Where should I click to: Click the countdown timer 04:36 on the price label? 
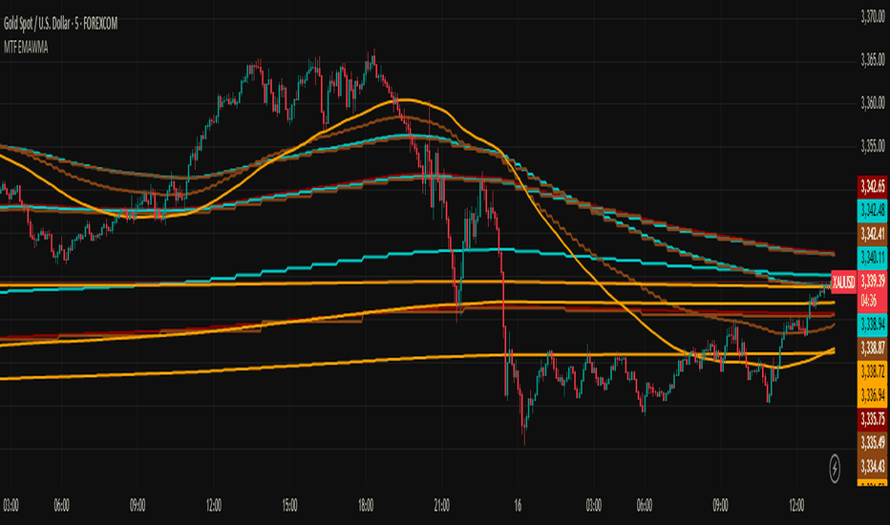(x=868, y=301)
